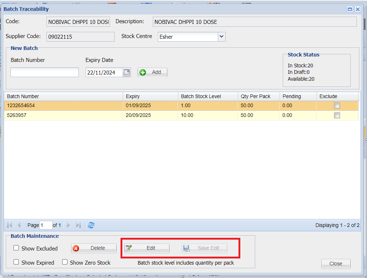Go to first page of batches
The width and height of the screenshot is (367, 278).
(9, 225)
